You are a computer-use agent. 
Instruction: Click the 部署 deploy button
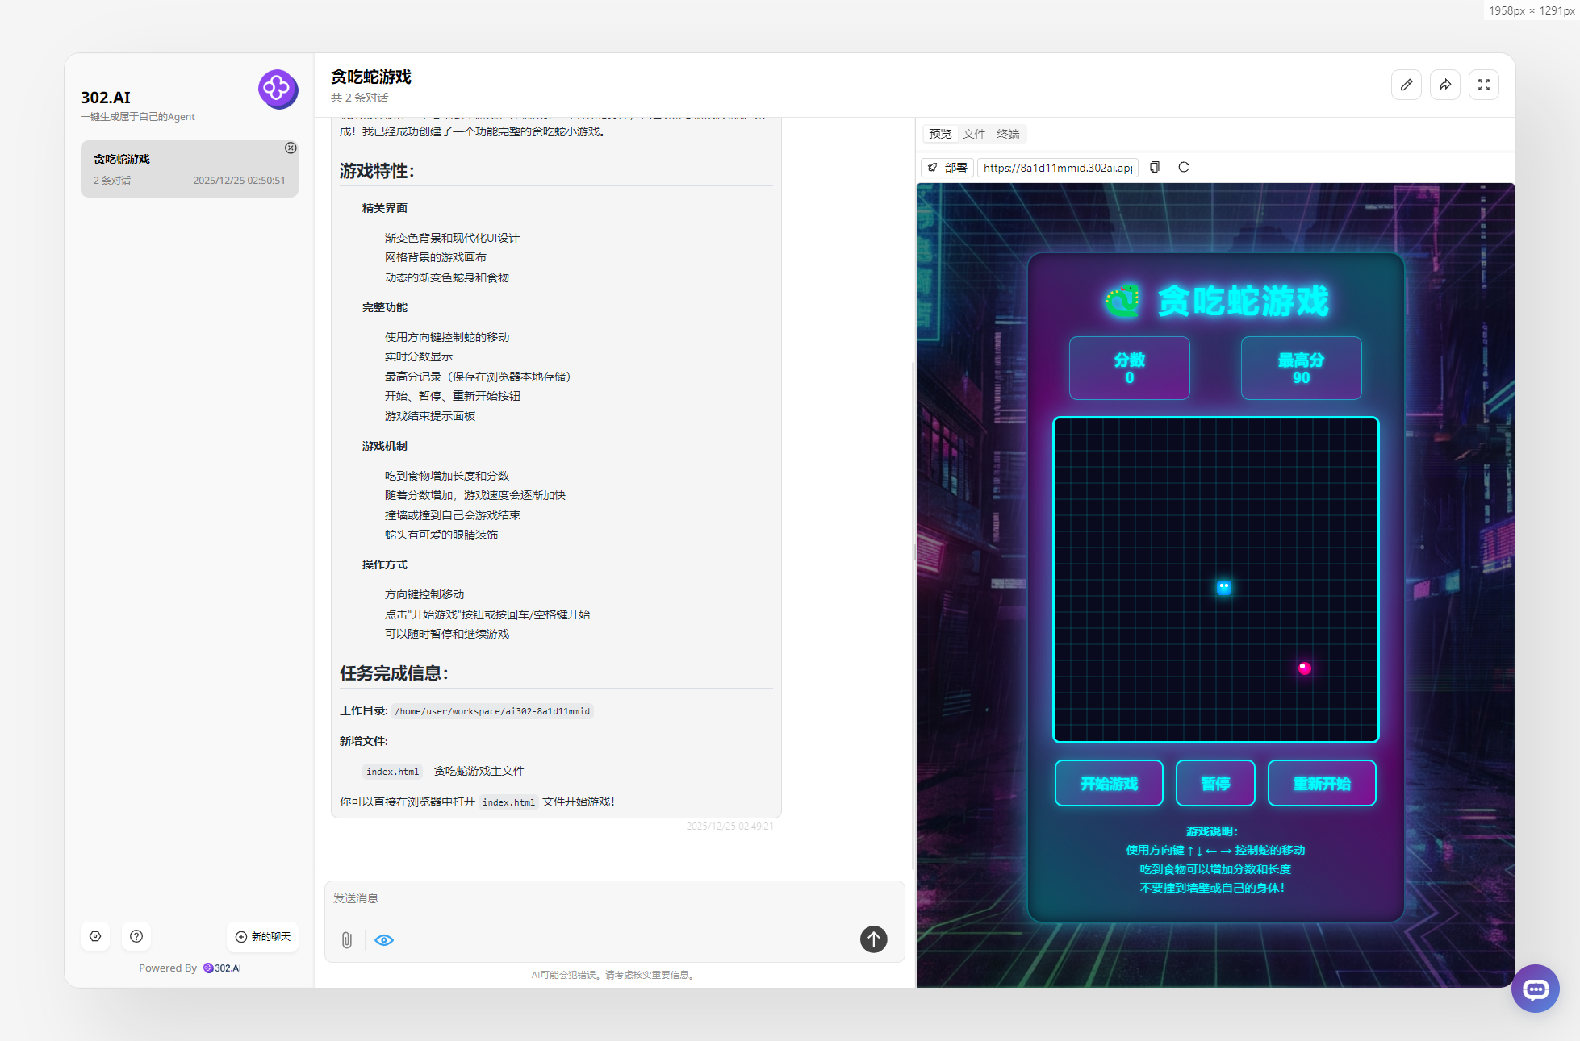tap(947, 168)
